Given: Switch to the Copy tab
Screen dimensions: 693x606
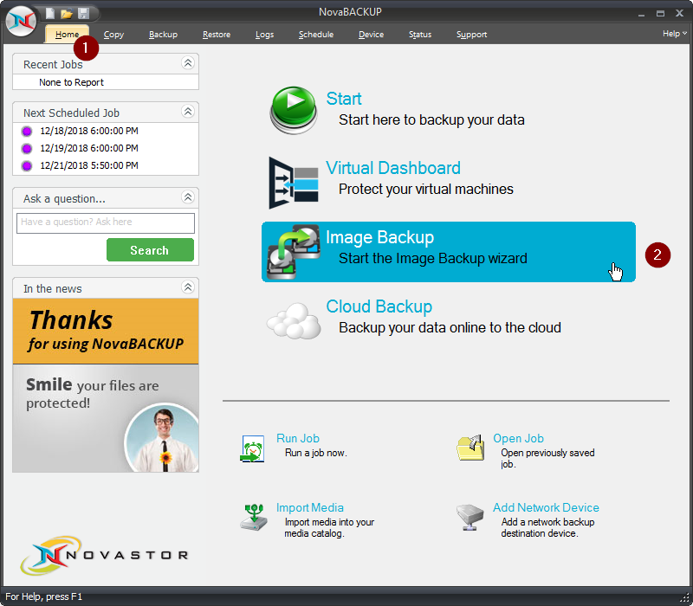Looking at the screenshot, I should 113,35.
